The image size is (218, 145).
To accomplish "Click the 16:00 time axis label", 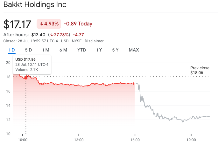I will pyautogui.click(x=135, y=140).
